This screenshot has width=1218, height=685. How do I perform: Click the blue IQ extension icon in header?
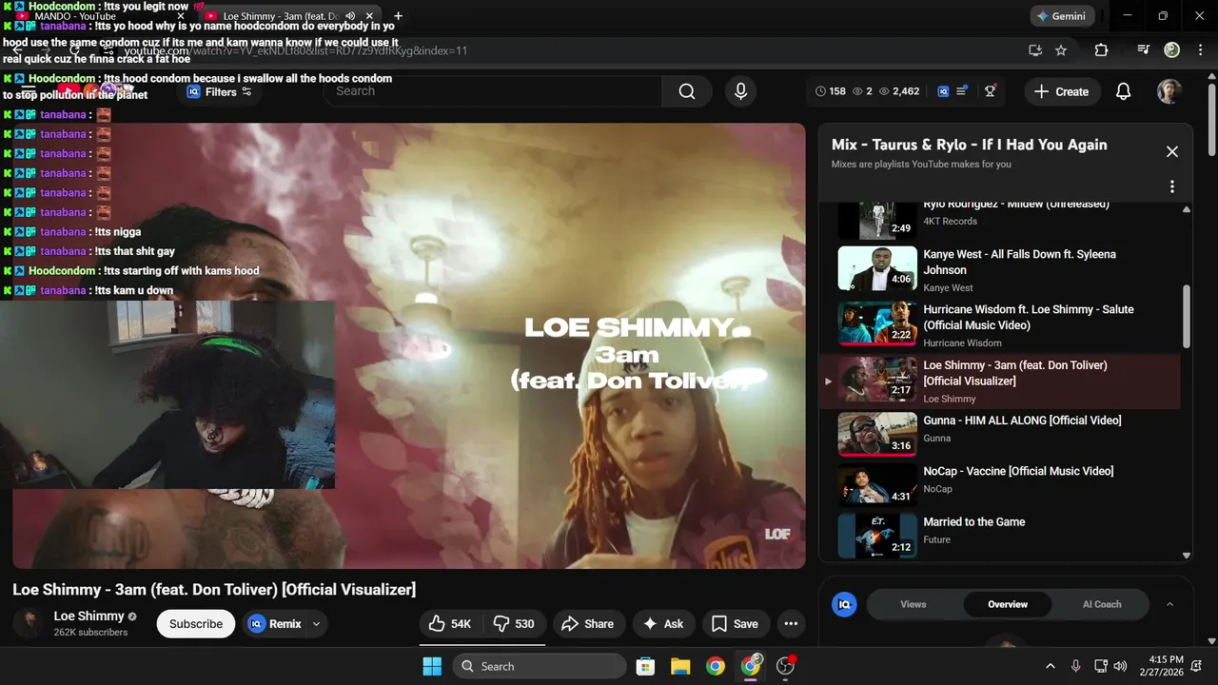[x=943, y=91]
